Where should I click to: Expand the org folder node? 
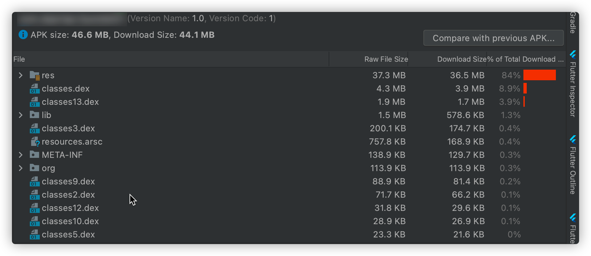(x=21, y=168)
